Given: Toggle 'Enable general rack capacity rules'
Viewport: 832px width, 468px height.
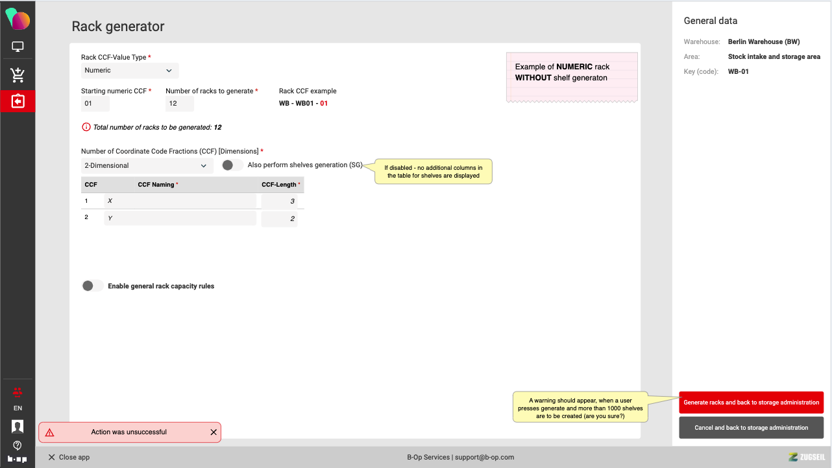Looking at the screenshot, I should click(x=92, y=286).
